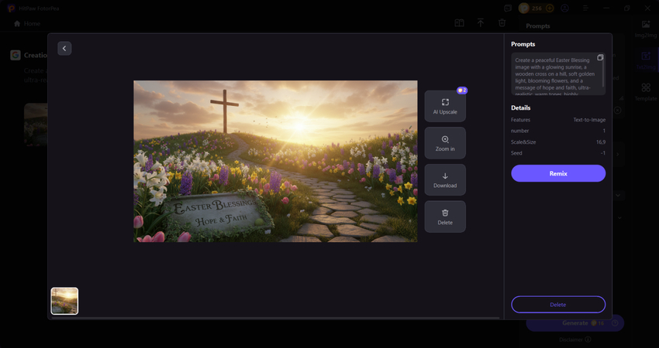The image size is (659, 348).
Task: Open the right arrow expander in the background panel
Action: coord(617,155)
